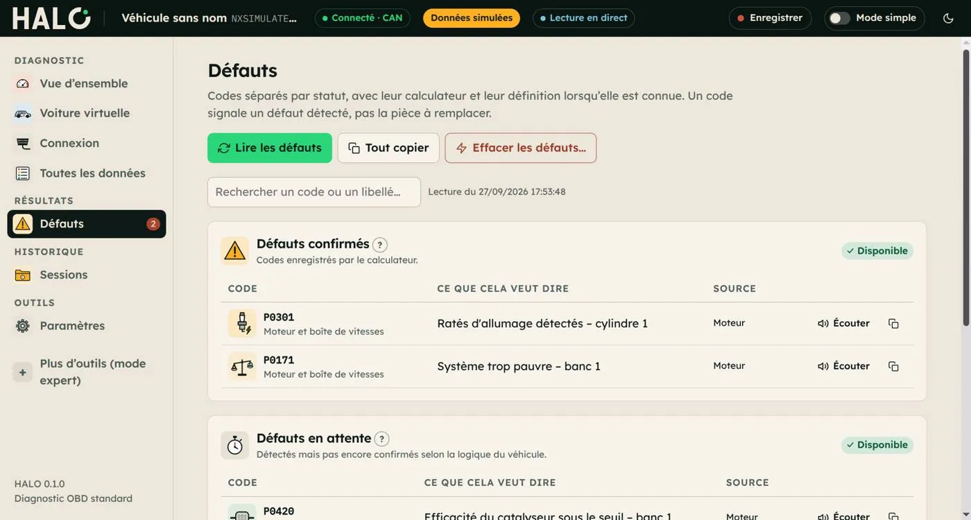This screenshot has width=971, height=520.
Task: Open help for Défauts en attente
Action: 381,439
